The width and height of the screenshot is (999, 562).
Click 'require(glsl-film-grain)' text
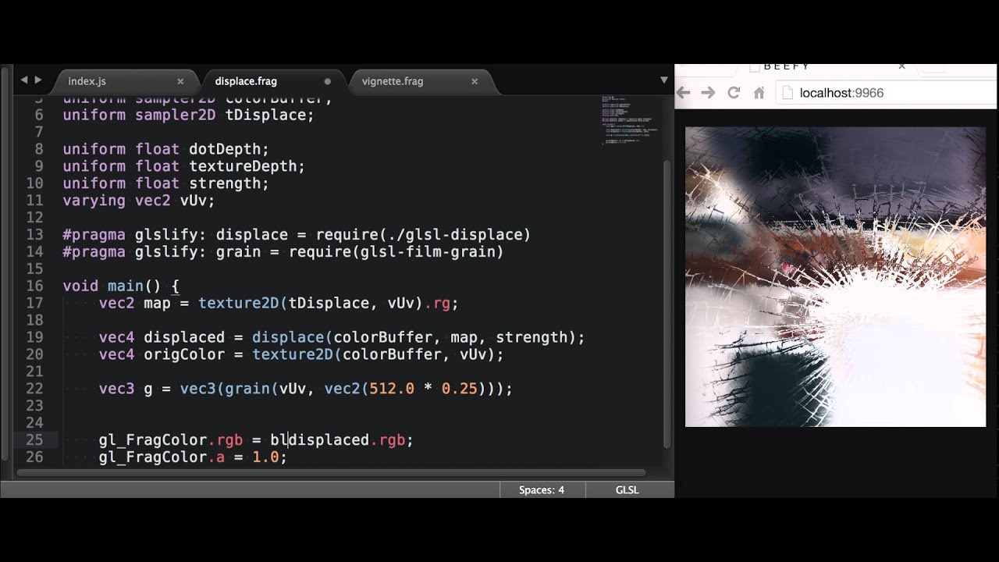[396, 251]
